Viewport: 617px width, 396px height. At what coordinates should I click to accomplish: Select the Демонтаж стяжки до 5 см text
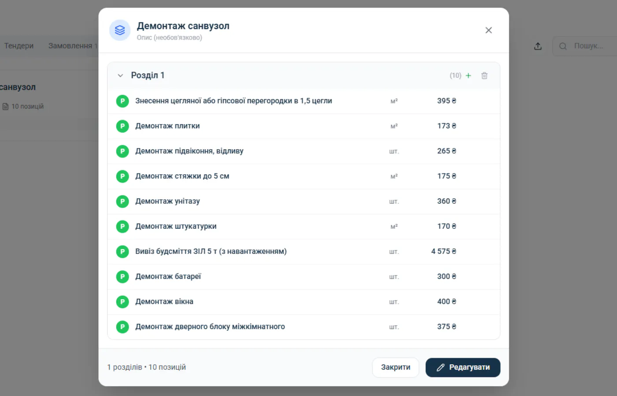182,176
